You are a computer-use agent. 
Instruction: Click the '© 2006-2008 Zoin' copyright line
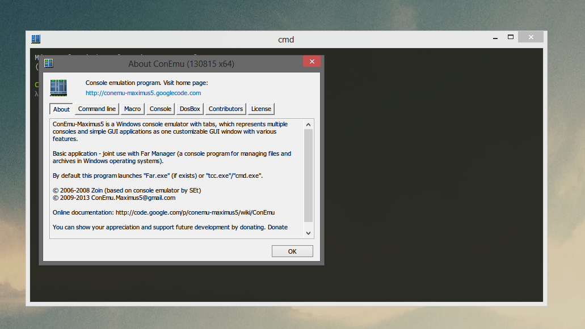click(127, 191)
